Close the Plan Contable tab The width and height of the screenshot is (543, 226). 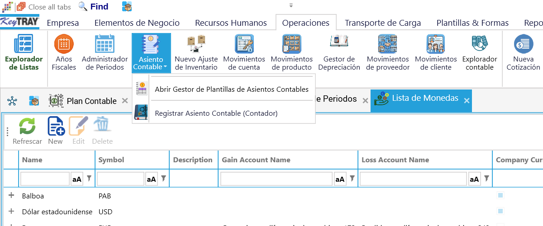point(125,101)
